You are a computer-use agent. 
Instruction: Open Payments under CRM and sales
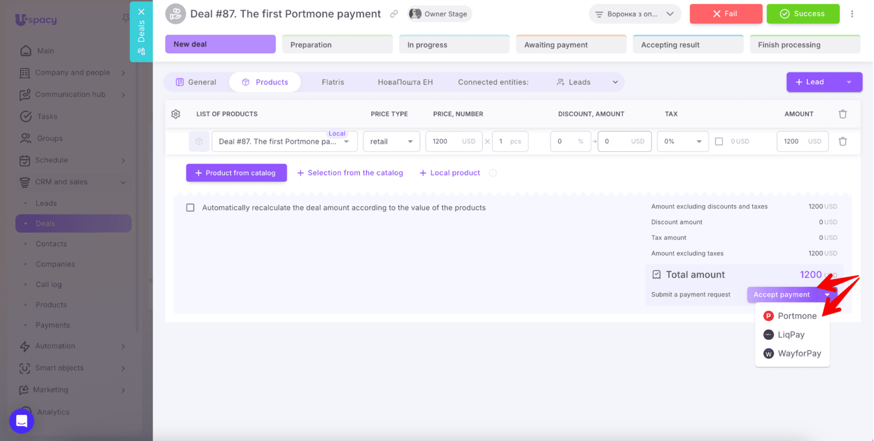click(x=53, y=325)
